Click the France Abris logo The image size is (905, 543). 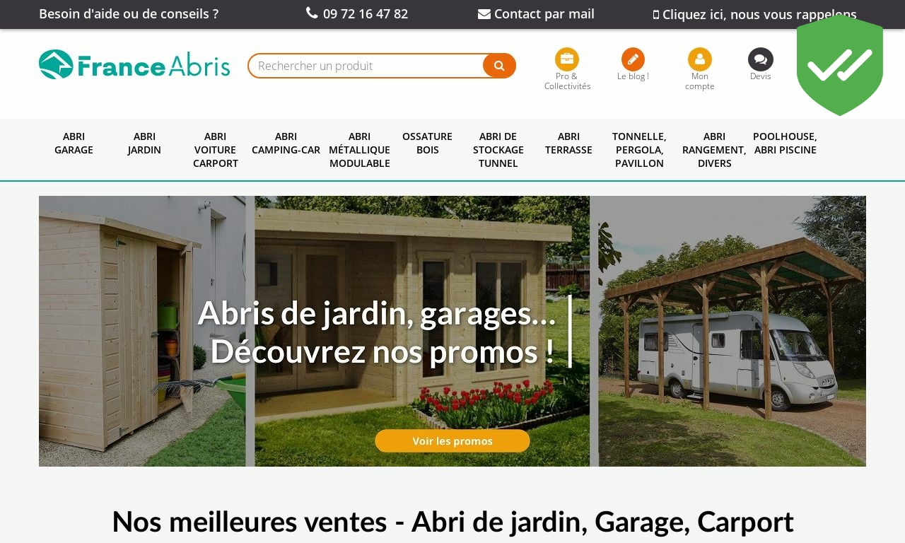(134, 64)
